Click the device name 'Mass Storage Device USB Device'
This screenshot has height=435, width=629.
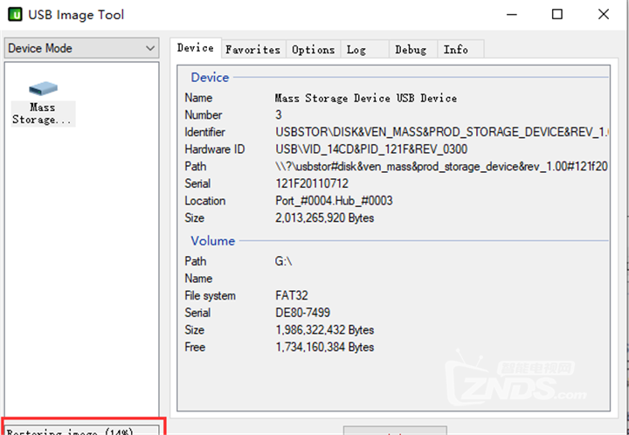(x=366, y=98)
